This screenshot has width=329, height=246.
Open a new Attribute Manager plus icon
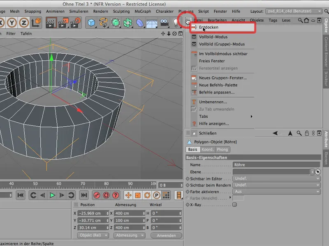click(319, 133)
